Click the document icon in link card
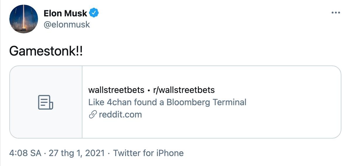 pyautogui.click(x=46, y=102)
